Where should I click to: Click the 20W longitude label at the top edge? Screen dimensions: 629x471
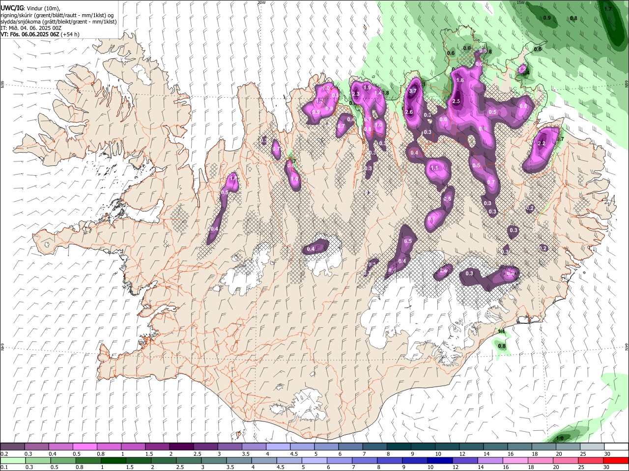click(261, 2)
